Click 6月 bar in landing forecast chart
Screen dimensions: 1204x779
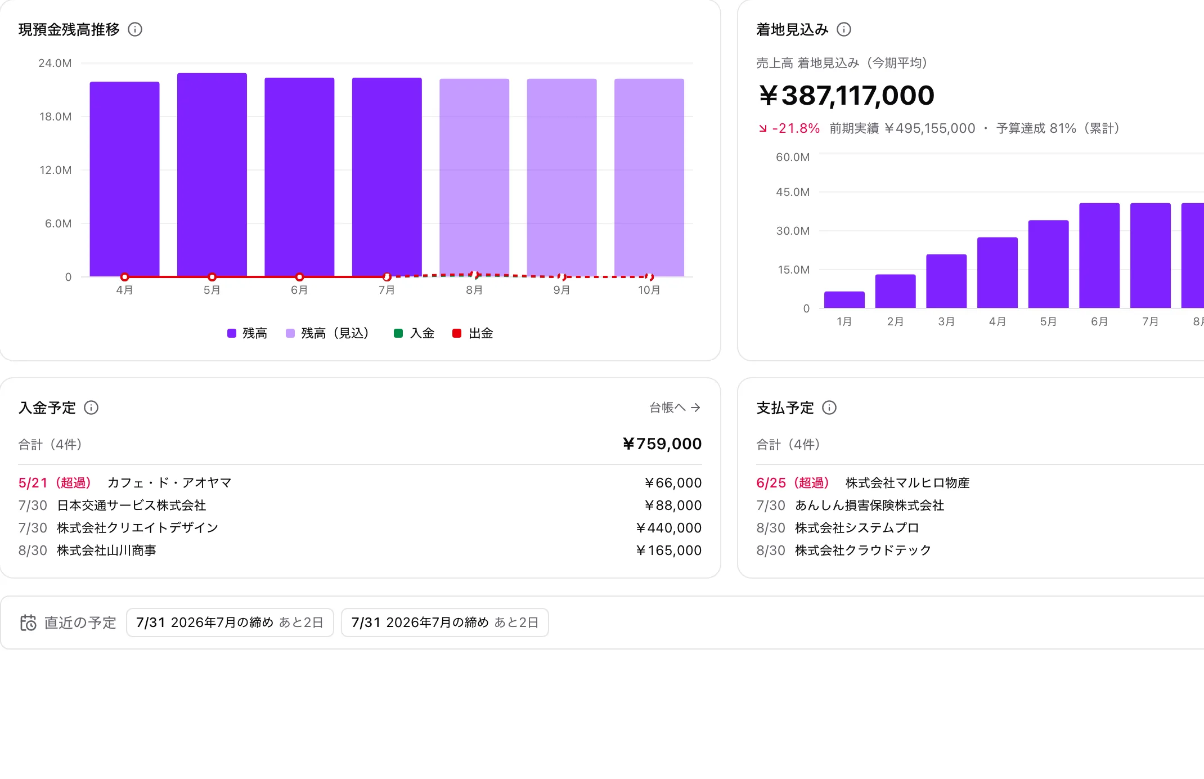click(x=1099, y=256)
